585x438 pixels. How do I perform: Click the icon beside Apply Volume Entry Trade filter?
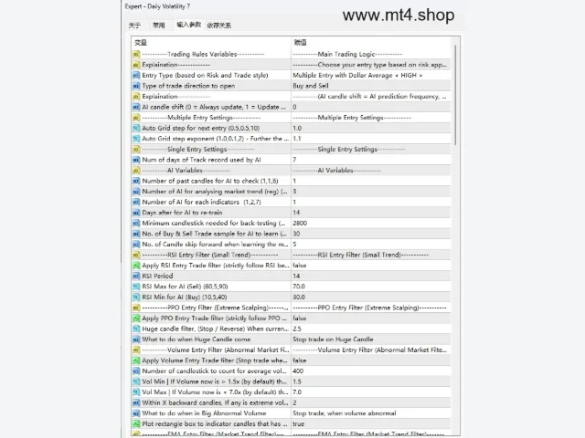point(136,360)
